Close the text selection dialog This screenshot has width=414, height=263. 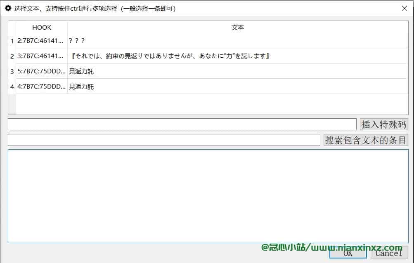pyautogui.click(x=404, y=8)
